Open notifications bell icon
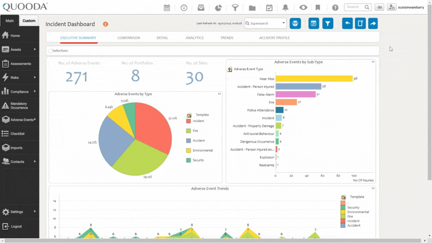Screen dimensions: 432x243 tap(286, 8)
